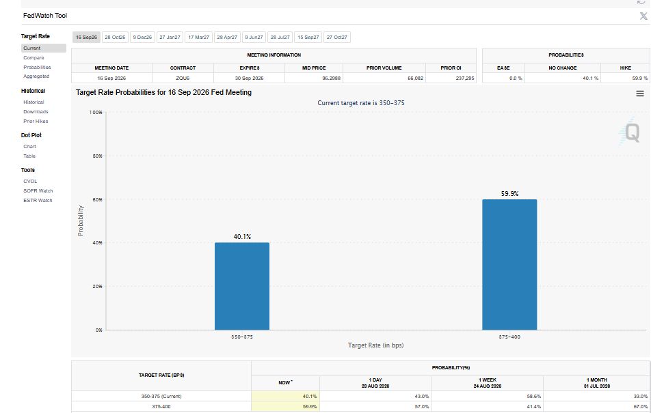Click the X (Twitter) share icon
The height and width of the screenshot is (413, 651).
[643, 16]
